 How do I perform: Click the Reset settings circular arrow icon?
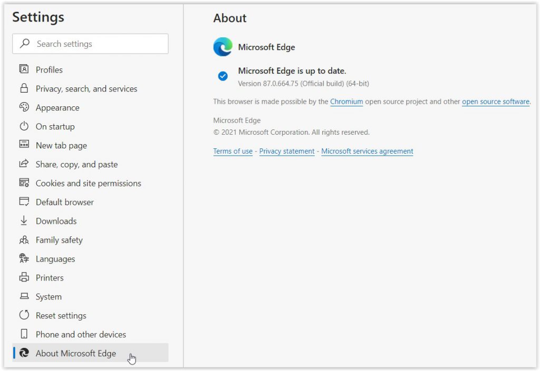click(x=24, y=315)
